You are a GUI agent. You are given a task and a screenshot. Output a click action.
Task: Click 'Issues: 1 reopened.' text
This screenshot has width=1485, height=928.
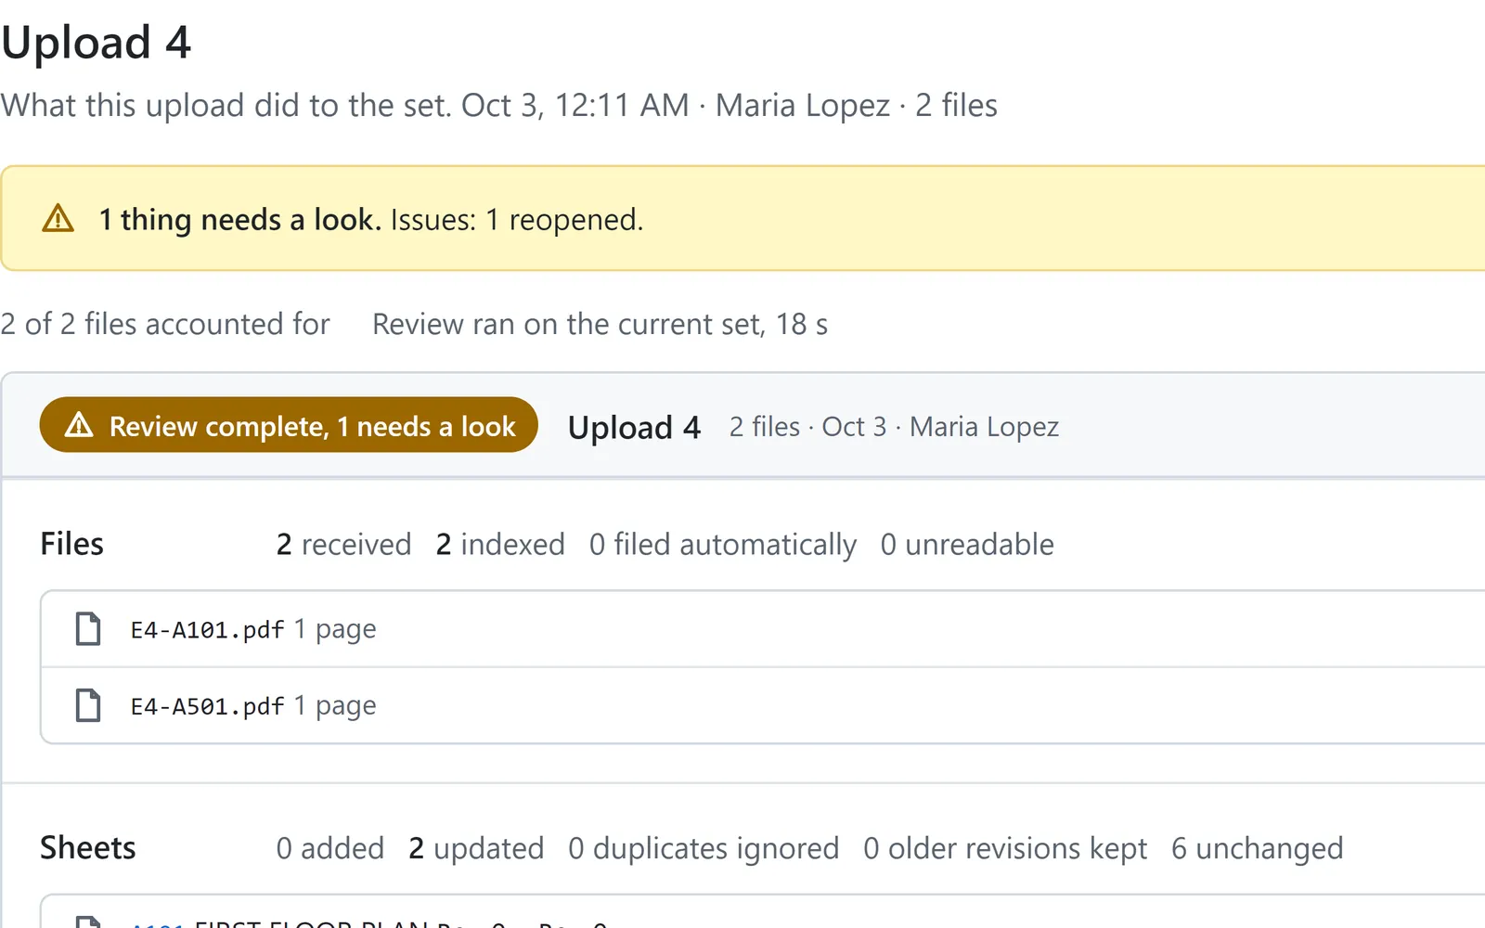[517, 220]
